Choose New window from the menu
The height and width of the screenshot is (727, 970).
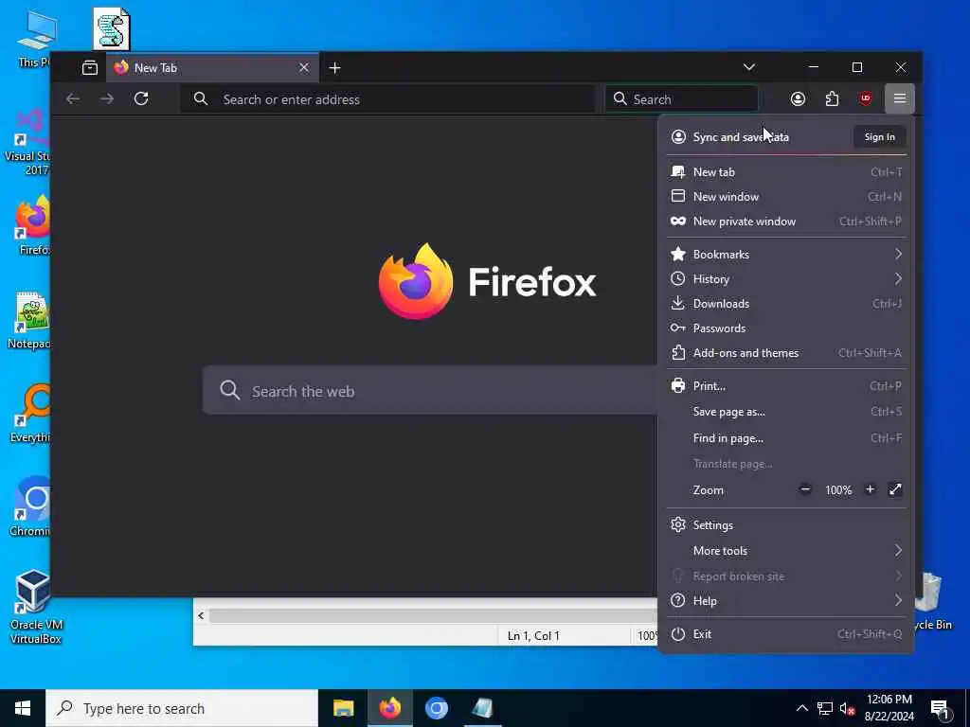786,197
